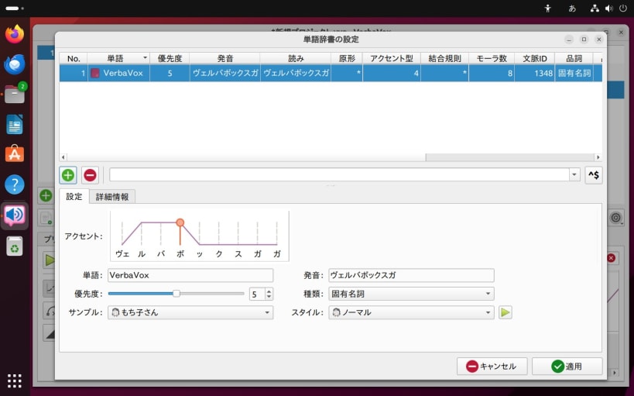The image size is (634, 396).
Task: Click the 適用 button
Action: tap(567, 367)
